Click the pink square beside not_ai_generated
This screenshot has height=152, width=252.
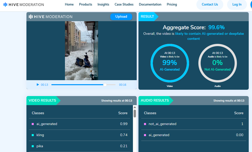click(145, 124)
